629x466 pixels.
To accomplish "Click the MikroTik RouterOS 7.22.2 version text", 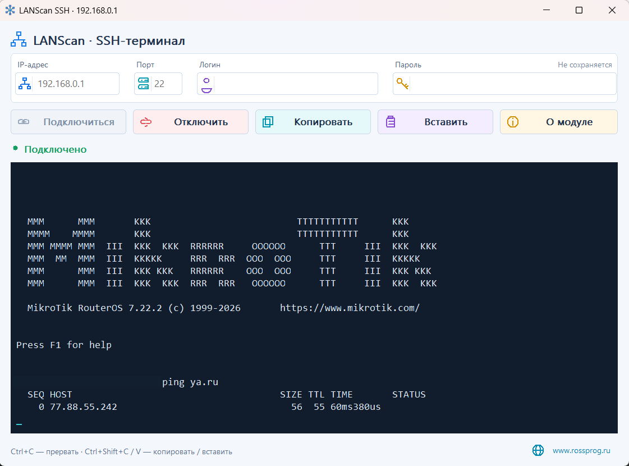I will (95, 308).
